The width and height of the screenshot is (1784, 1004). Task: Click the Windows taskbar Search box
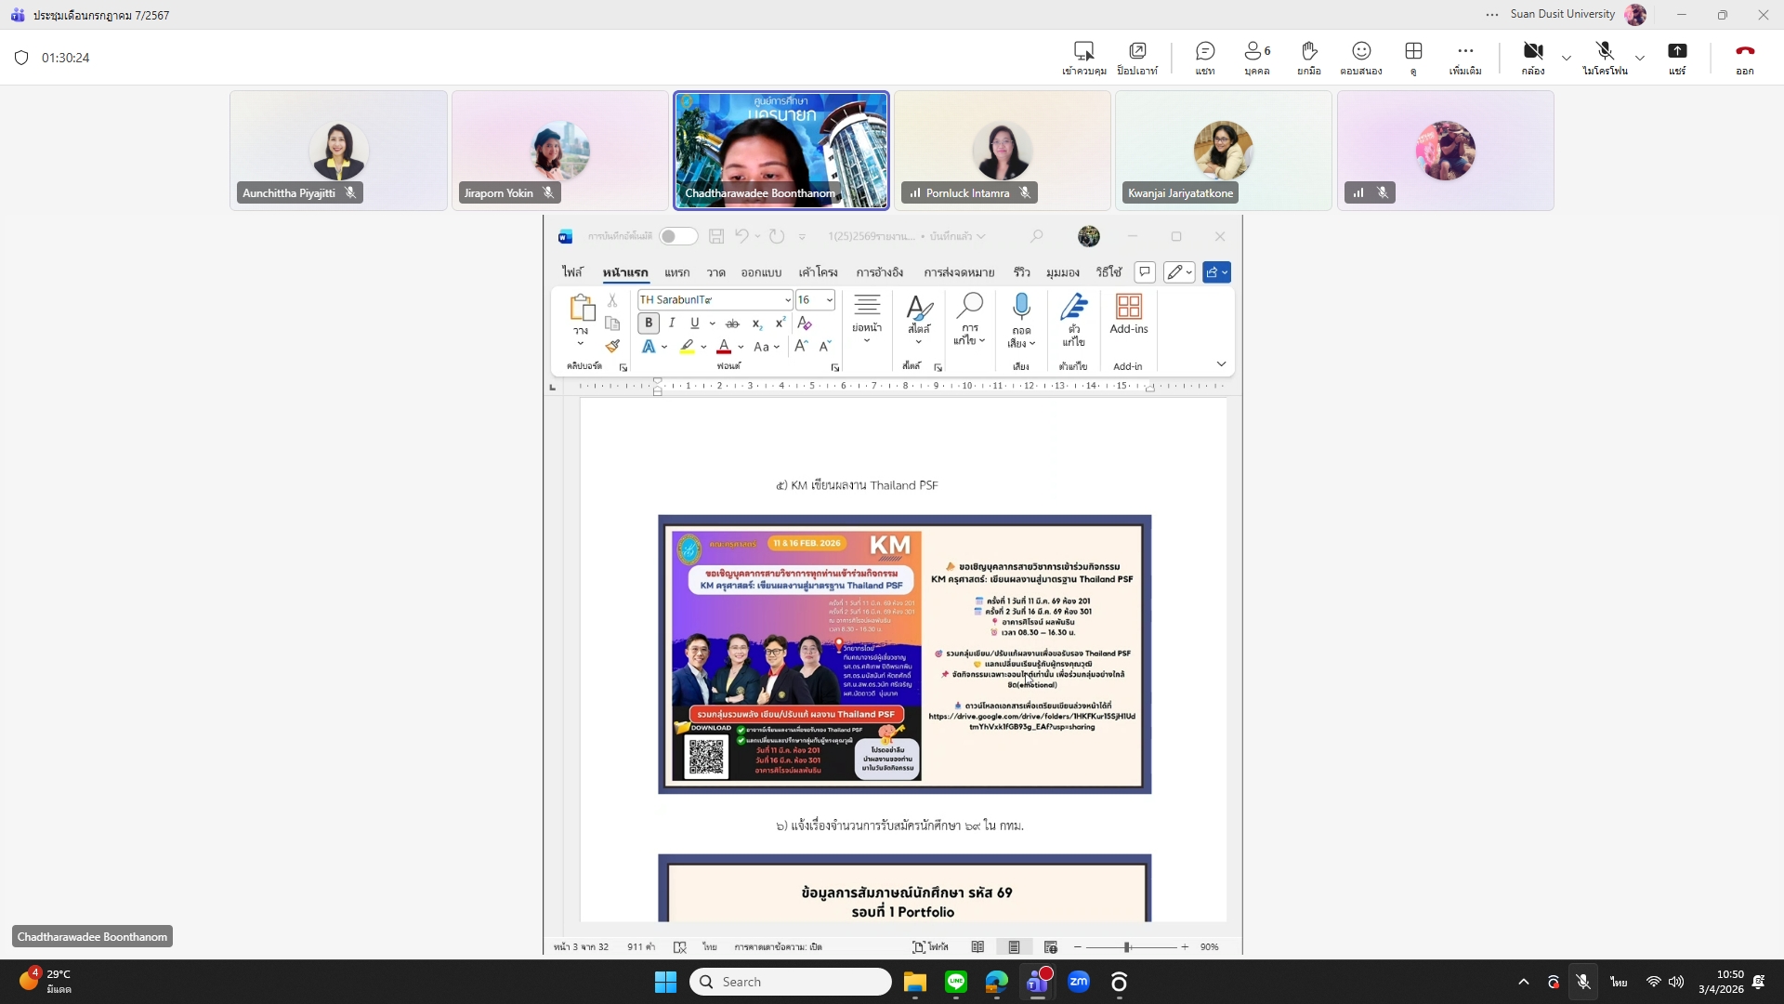point(790,982)
